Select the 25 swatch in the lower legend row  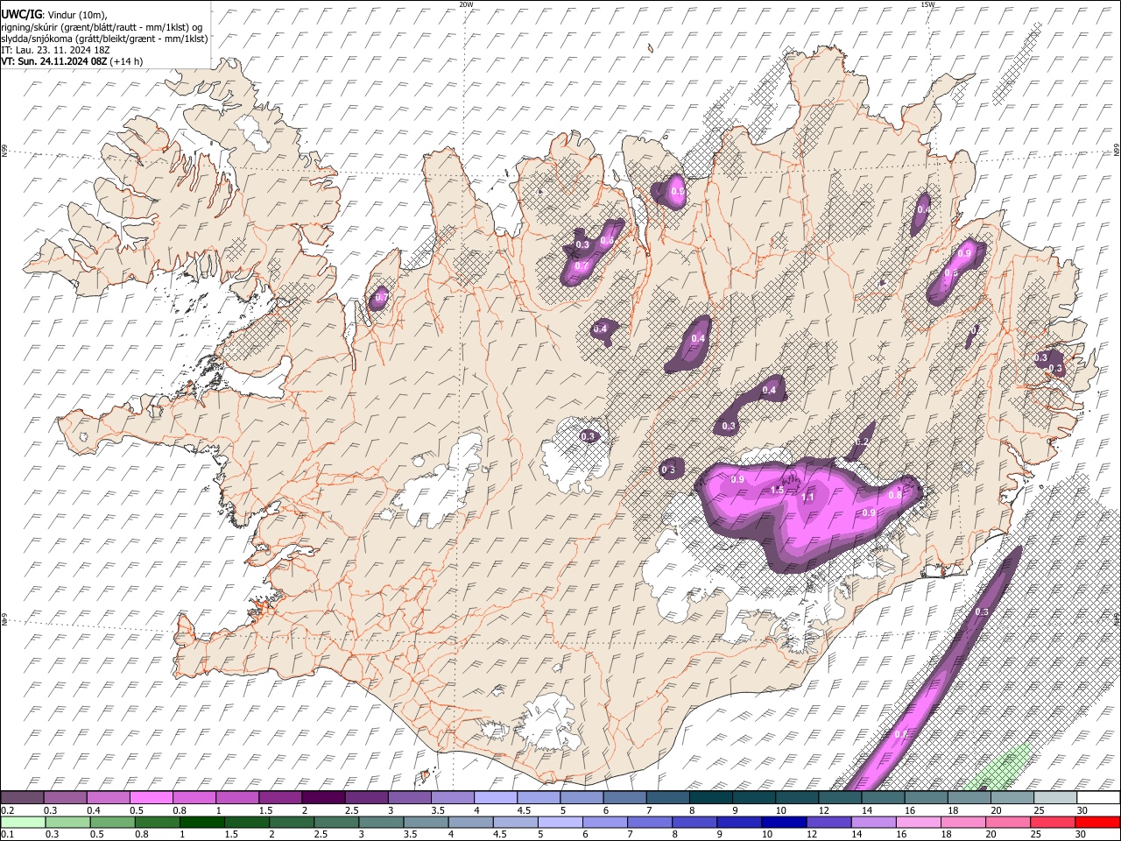click(x=1053, y=822)
